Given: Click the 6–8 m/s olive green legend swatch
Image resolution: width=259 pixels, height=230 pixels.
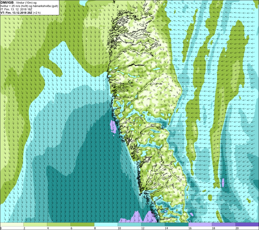Looking at the screenshot, I should pos(82,224).
